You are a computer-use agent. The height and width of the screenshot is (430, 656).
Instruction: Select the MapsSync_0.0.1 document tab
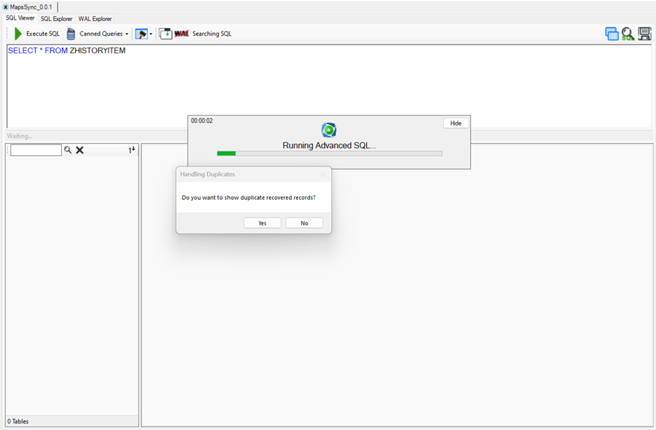(x=30, y=7)
